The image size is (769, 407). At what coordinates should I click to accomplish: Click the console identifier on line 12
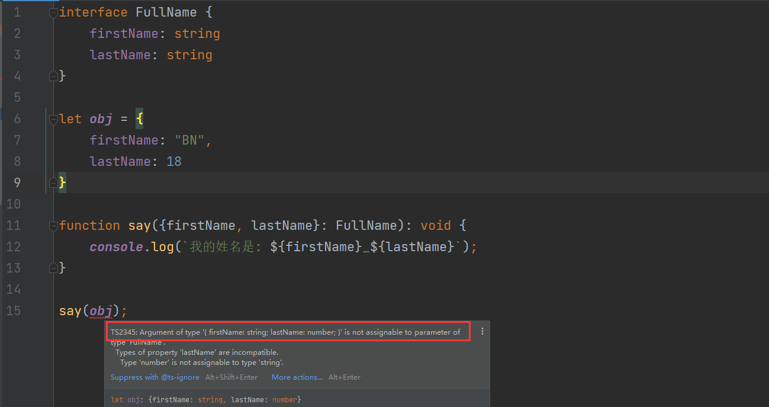[x=117, y=247]
